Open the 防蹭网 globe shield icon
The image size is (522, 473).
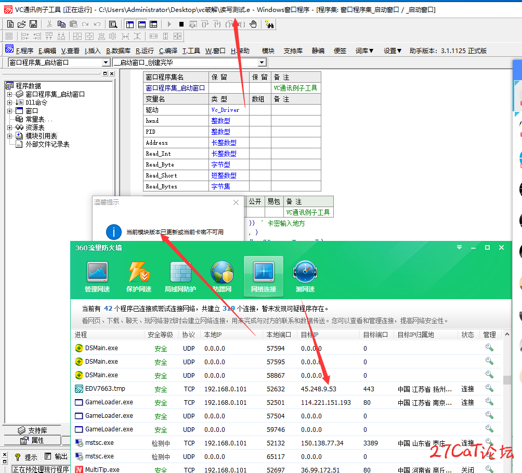click(x=222, y=276)
